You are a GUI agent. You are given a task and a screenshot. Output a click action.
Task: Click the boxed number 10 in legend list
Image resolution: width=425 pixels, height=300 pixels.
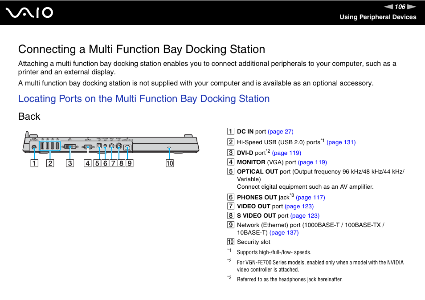(230, 242)
